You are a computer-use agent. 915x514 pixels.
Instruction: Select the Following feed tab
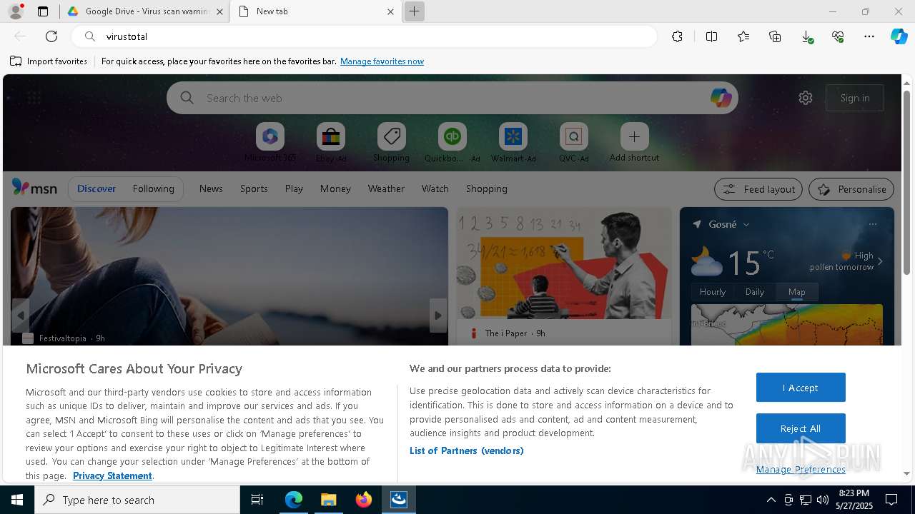tap(153, 188)
